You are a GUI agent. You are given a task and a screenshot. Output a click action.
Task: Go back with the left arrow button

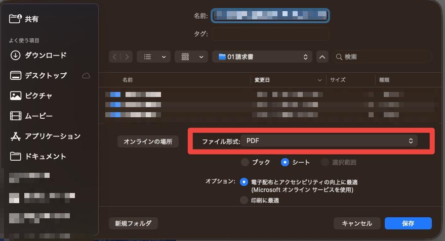pos(114,57)
